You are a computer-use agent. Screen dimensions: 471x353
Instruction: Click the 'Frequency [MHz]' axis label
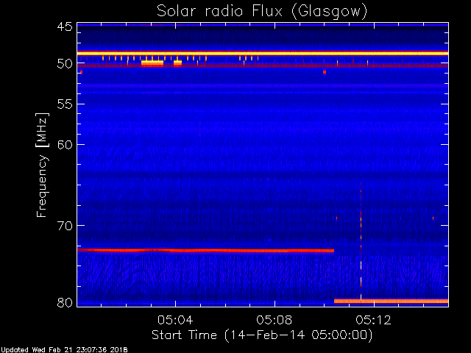(x=41, y=165)
